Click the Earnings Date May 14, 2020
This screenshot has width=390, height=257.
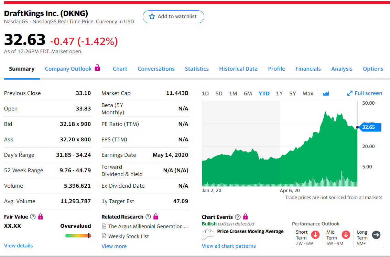pos(170,155)
